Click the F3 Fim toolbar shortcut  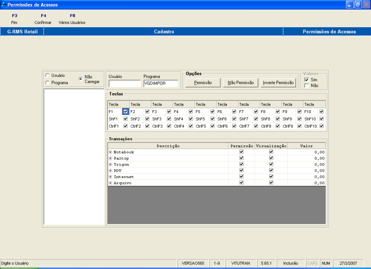click(x=14, y=19)
